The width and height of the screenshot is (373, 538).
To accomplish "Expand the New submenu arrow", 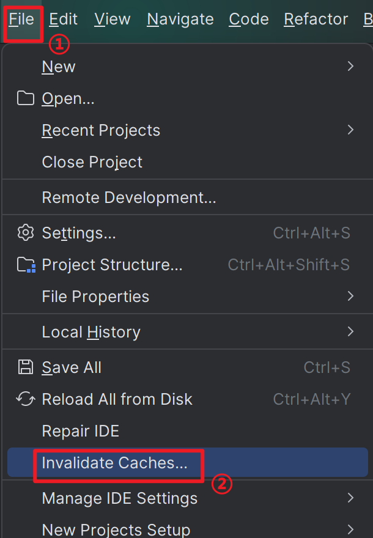I will (x=350, y=66).
